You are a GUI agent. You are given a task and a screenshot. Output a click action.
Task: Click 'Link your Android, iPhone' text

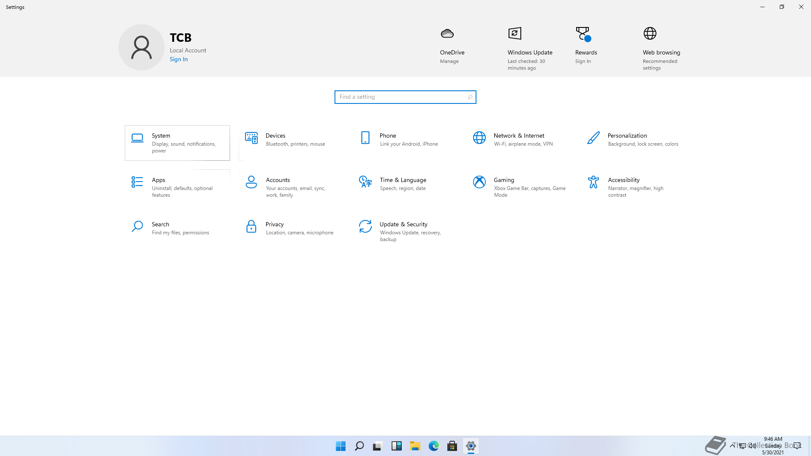[x=409, y=144]
